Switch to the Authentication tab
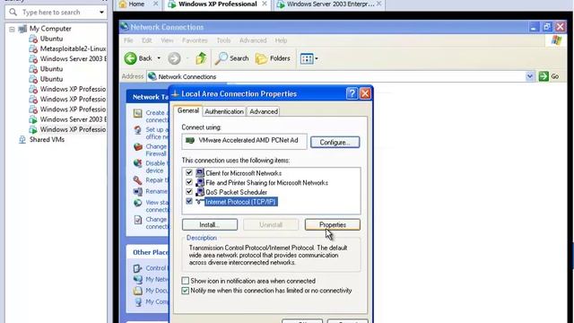 (224, 111)
